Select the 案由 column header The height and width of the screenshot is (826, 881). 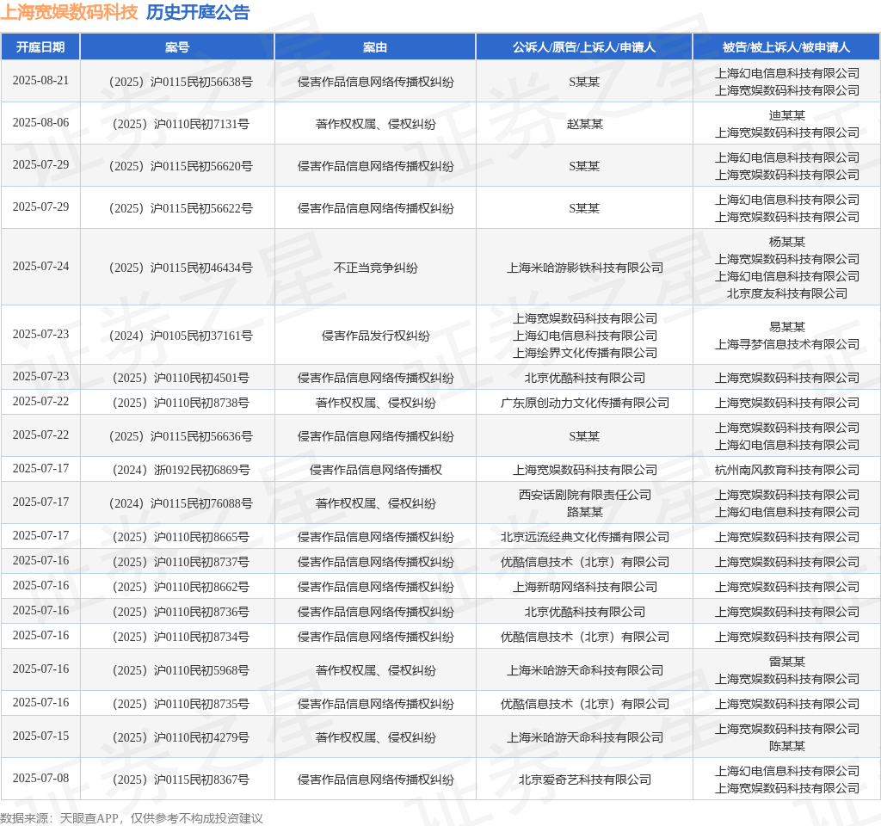375,47
